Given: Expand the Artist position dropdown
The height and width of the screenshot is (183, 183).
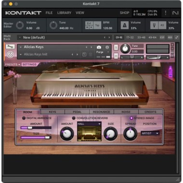Looking at the screenshot, I should tap(150, 133).
